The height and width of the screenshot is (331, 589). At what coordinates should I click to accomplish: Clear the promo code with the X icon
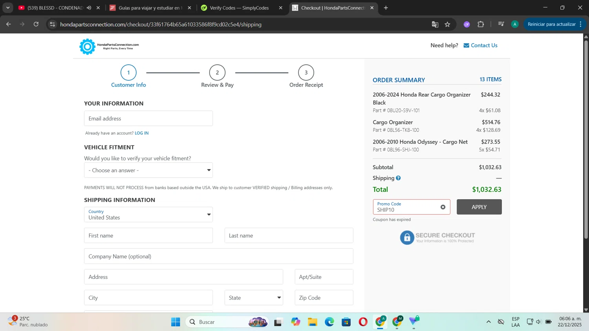tap(443, 207)
